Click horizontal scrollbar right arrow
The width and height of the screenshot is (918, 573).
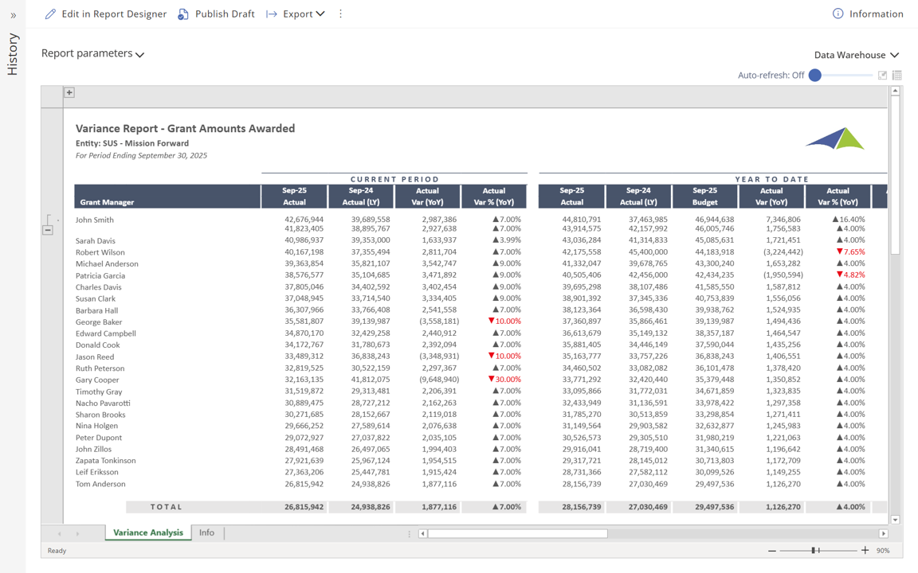coord(884,534)
